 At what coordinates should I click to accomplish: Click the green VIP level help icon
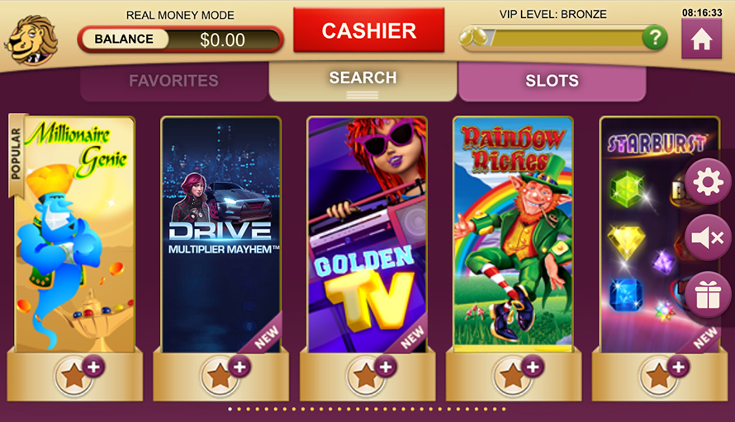(655, 37)
